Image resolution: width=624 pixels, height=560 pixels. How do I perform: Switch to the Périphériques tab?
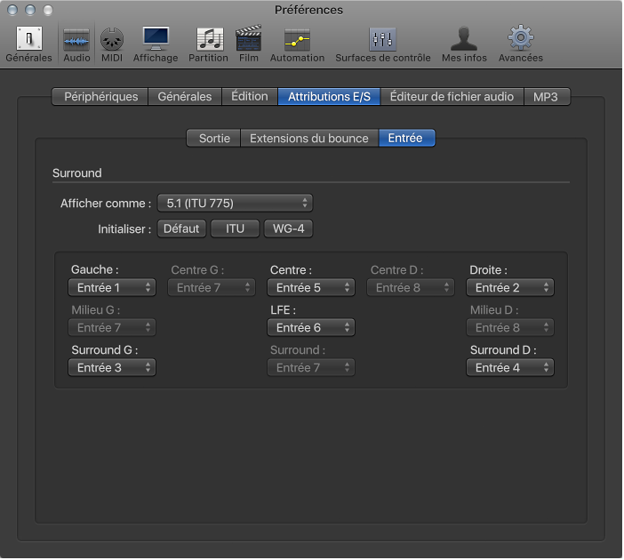tap(100, 97)
